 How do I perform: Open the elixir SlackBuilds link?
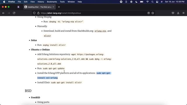coord(47,36)
